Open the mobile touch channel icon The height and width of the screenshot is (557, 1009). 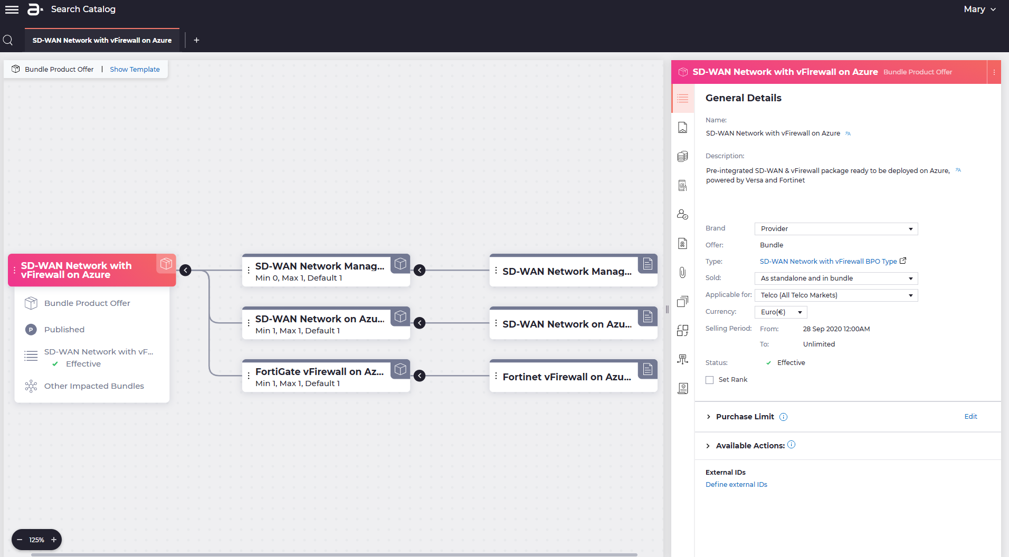(x=683, y=186)
